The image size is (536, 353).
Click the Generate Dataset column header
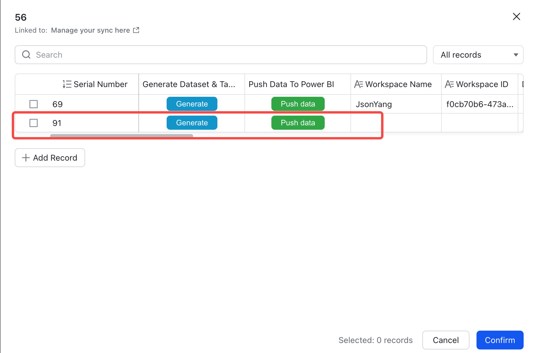(x=189, y=84)
